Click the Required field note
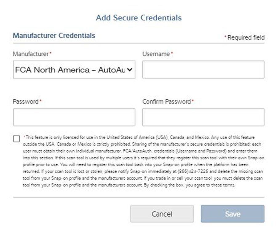This screenshot has height=229, width=277. (x=246, y=38)
